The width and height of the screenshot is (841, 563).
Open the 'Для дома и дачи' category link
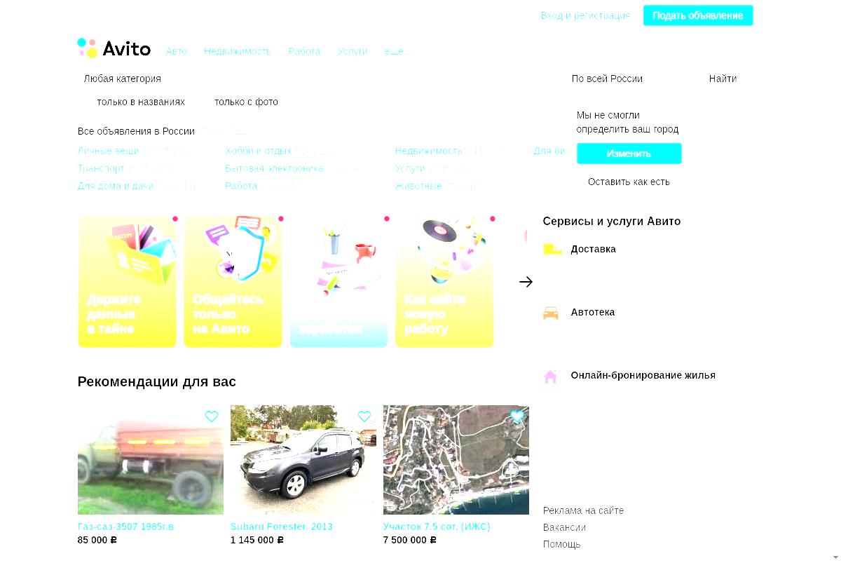point(116,186)
